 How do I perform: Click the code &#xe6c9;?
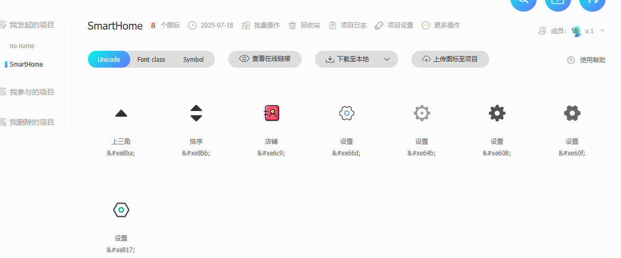271,153
